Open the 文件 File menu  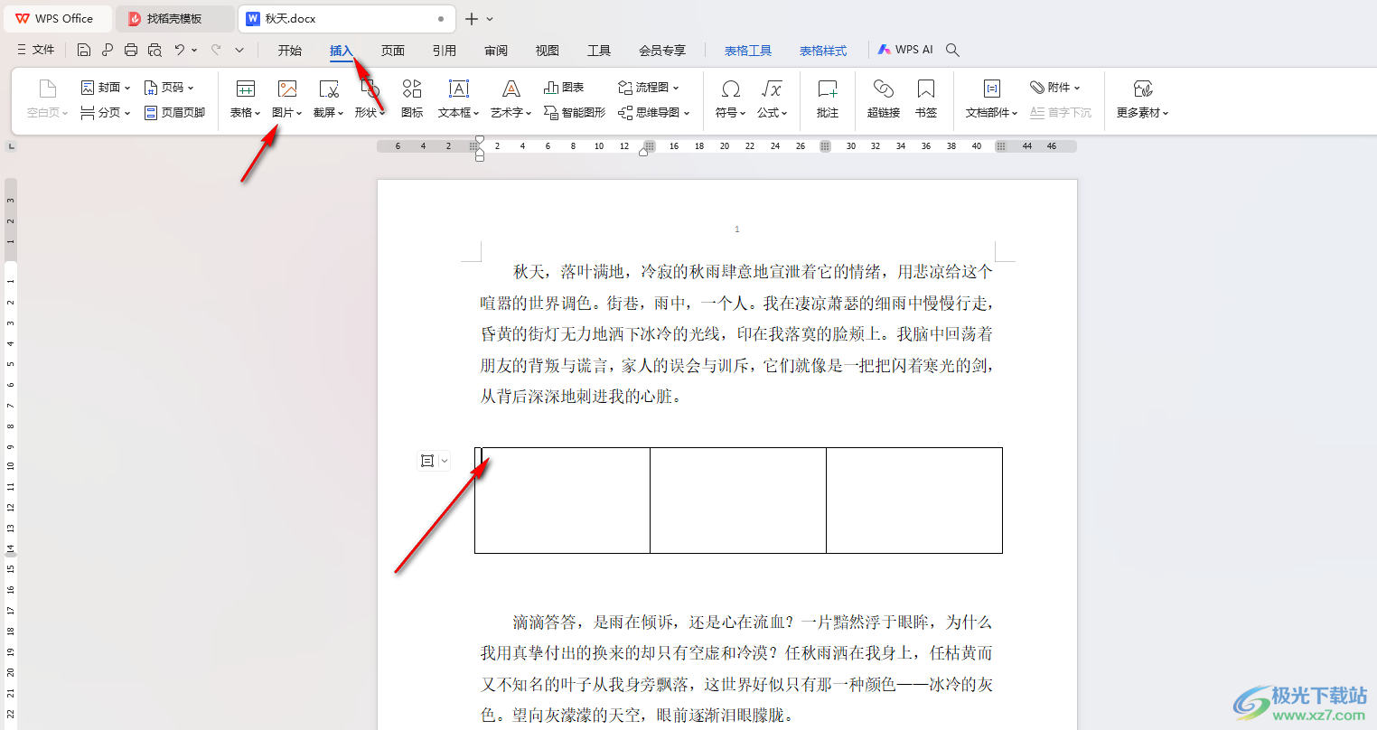pos(36,50)
